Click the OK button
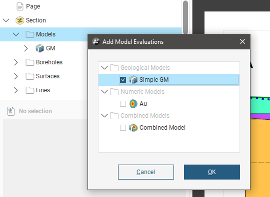Viewport: 270px width, 197px height. click(212, 172)
